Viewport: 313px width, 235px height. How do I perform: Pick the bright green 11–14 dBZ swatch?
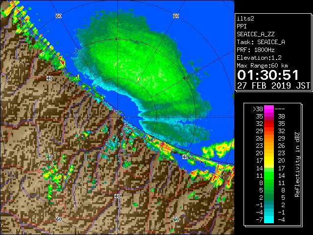269,175
